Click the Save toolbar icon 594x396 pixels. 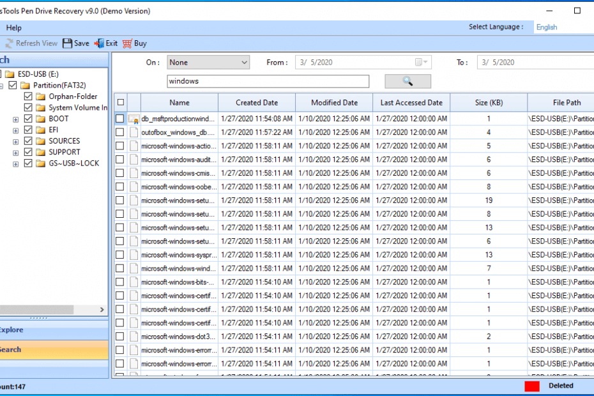click(x=68, y=43)
